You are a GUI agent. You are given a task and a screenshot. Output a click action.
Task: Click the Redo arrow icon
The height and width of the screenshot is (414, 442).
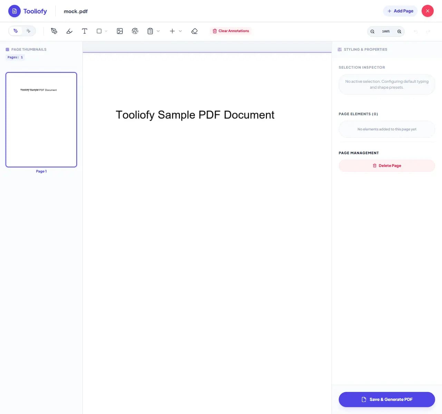click(428, 32)
